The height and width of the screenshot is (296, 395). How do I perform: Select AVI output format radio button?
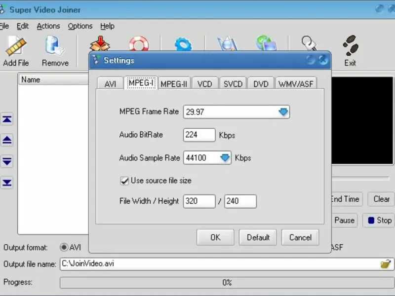(x=64, y=247)
